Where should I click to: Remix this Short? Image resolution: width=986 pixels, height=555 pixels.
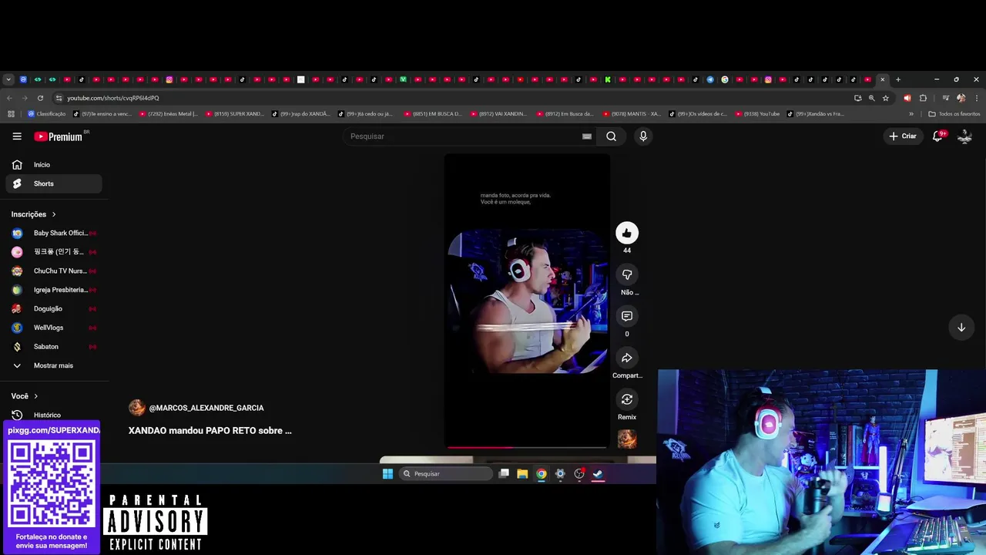(627, 399)
